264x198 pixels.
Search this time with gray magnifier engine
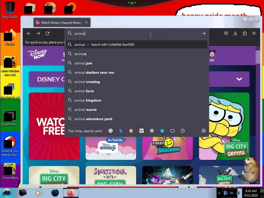tap(152, 131)
